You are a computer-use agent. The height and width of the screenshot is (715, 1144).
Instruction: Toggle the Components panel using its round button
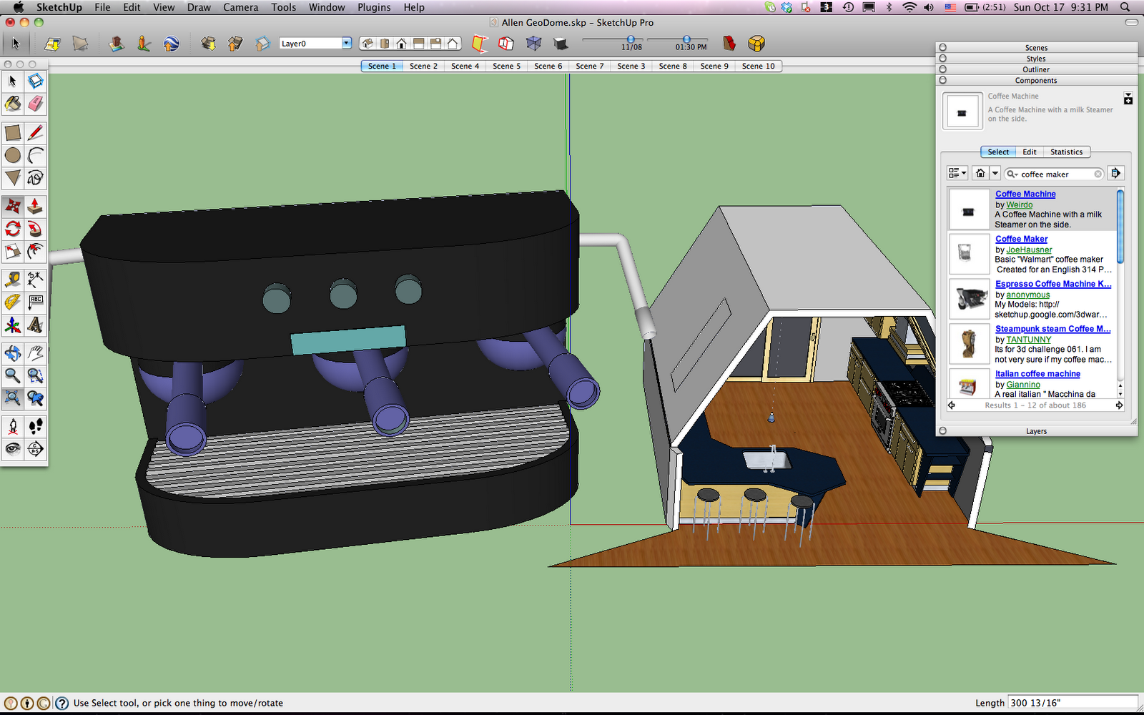coord(943,80)
